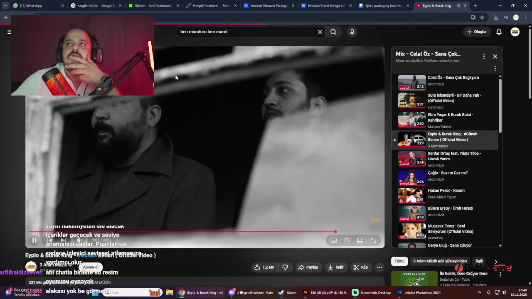Download the video via İndir
The height and width of the screenshot is (299, 532).
point(336,267)
